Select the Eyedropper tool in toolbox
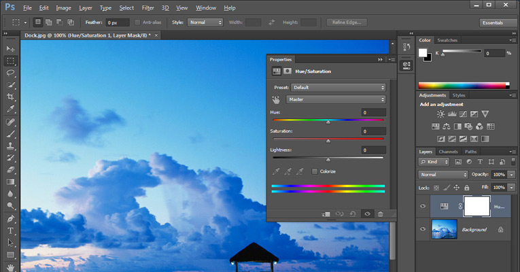 pos(10,109)
